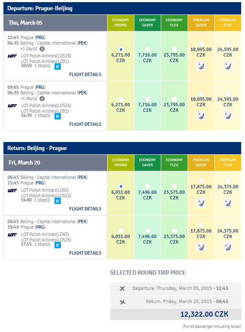This screenshot has width=245, height=332.
Task: Click info icon on 12:45 Prague flight
Action: pyautogui.click(x=42, y=49)
